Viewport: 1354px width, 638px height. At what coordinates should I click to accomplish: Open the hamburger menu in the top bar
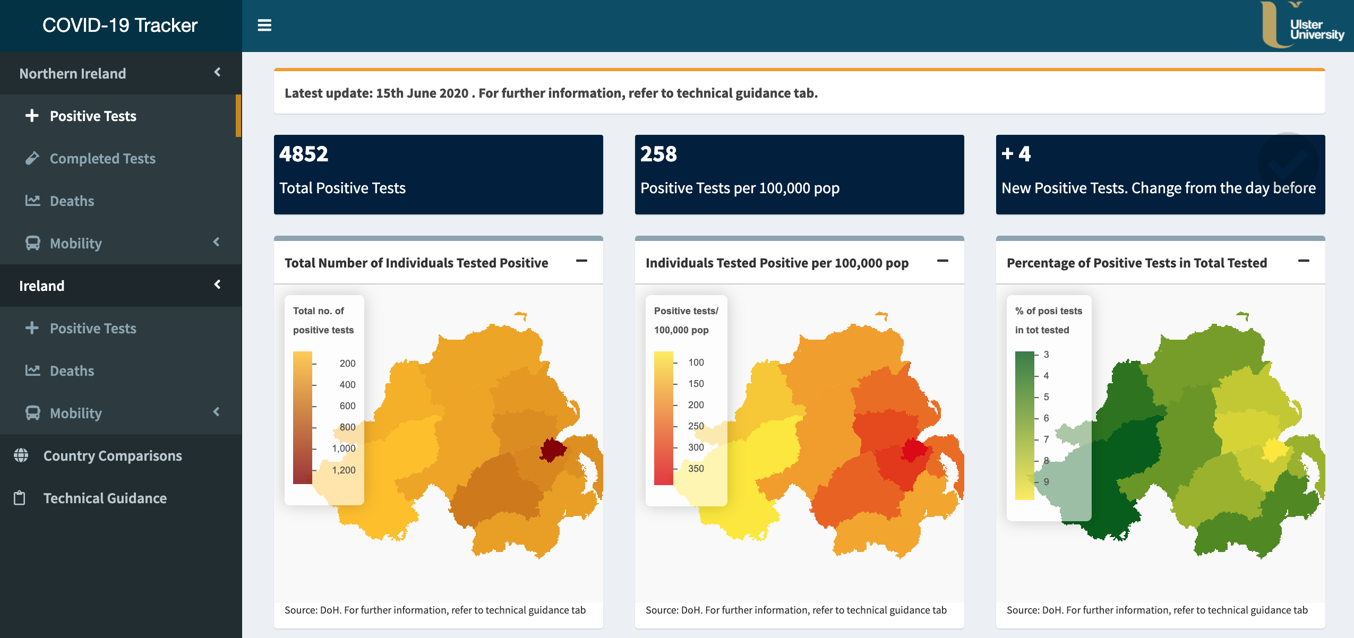tap(263, 25)
